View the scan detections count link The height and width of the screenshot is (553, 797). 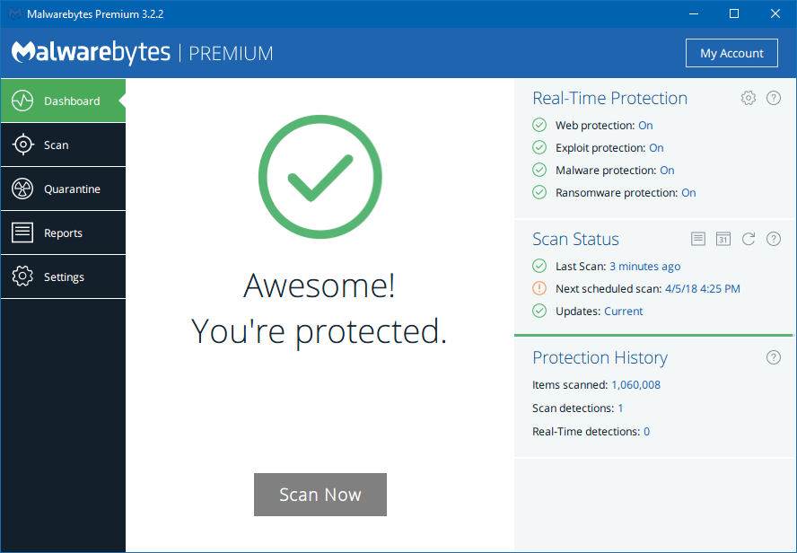619,408
